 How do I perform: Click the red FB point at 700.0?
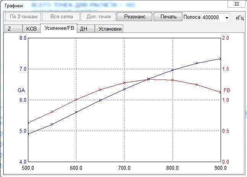(124, 83)
